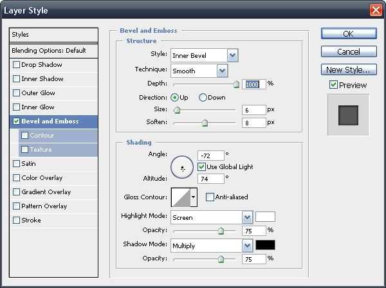Click the Shadow Opacity input field

click(x=254, y=259)
